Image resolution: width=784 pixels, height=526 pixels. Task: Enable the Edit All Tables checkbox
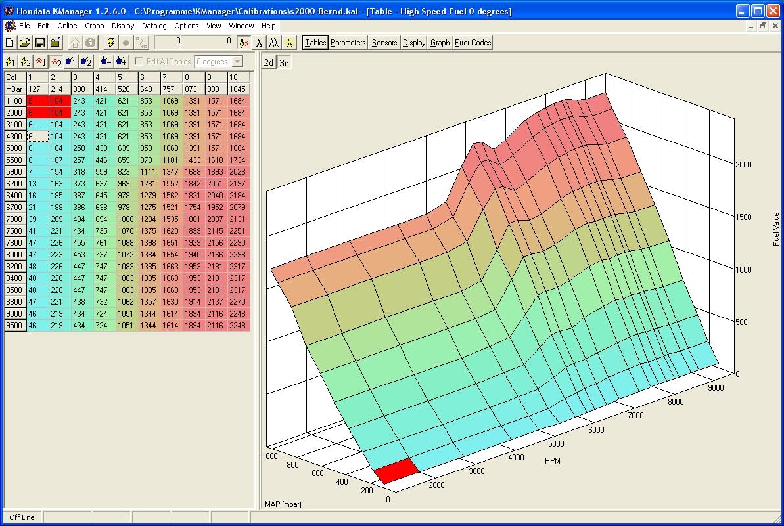pos(139,62)
